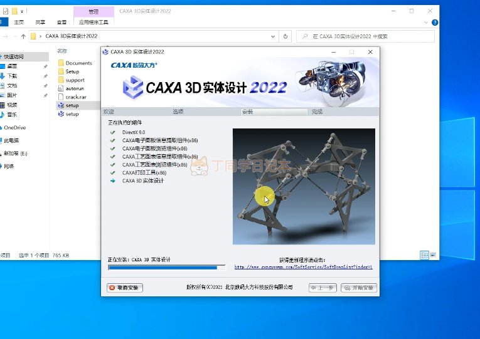The height and width of the screenshot is (339, 480).
Task: Open the 应用程序工具 ribbon tab
Action: (93, 22)
